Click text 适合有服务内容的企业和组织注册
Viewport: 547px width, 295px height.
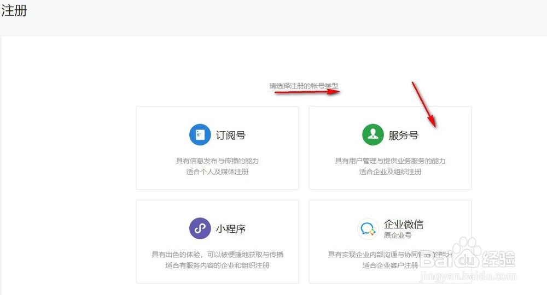tap(217, 265)
